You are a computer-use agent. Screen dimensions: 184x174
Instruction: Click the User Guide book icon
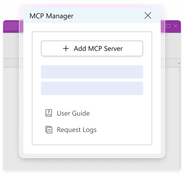49,113
